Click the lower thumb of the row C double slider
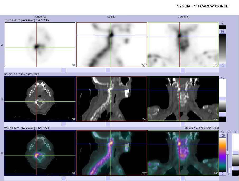239x181 pixels. [x=231, y=170]
